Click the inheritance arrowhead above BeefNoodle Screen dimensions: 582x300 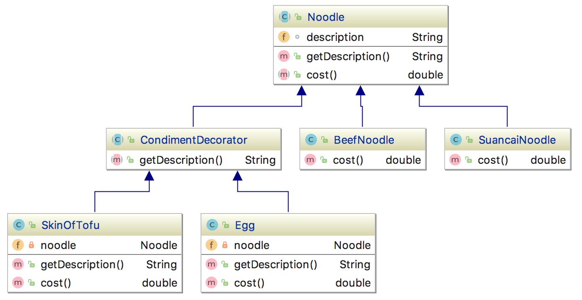point(361,91)
